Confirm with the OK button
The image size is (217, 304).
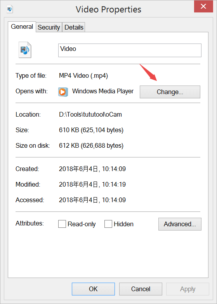pyautogui.click(x=93, y=289)
